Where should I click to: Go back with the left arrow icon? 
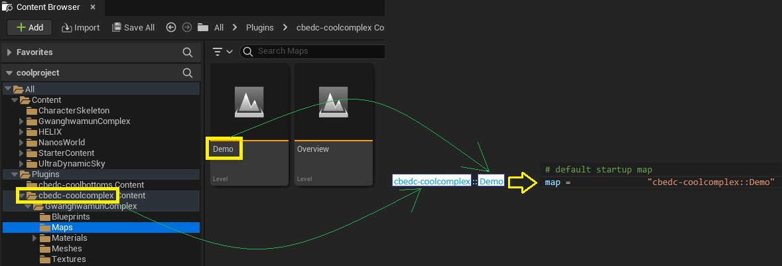pos(171,27)
